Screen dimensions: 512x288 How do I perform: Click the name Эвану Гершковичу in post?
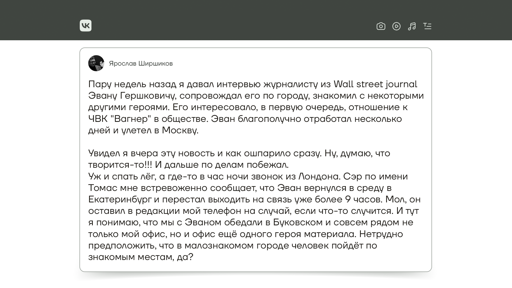tap(132, 96)
